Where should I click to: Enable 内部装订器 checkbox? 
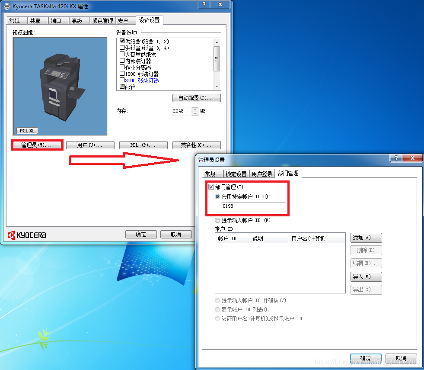pyautogui.click(x=122, y=61)
